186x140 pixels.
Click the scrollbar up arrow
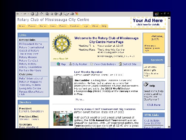(169, 18)
